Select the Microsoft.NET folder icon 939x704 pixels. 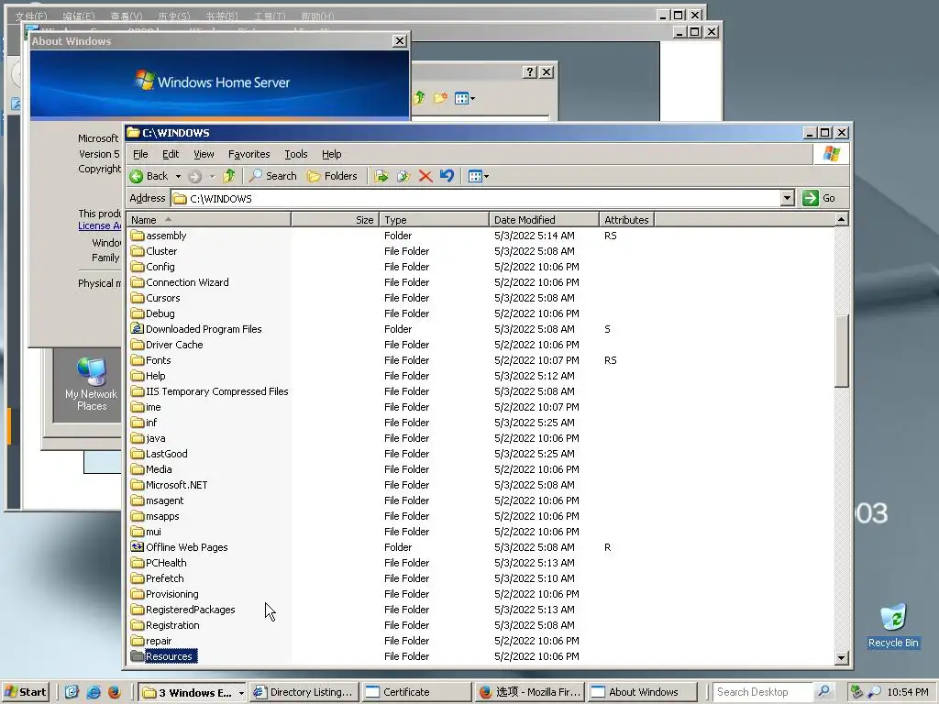click(x=138, y=484)
